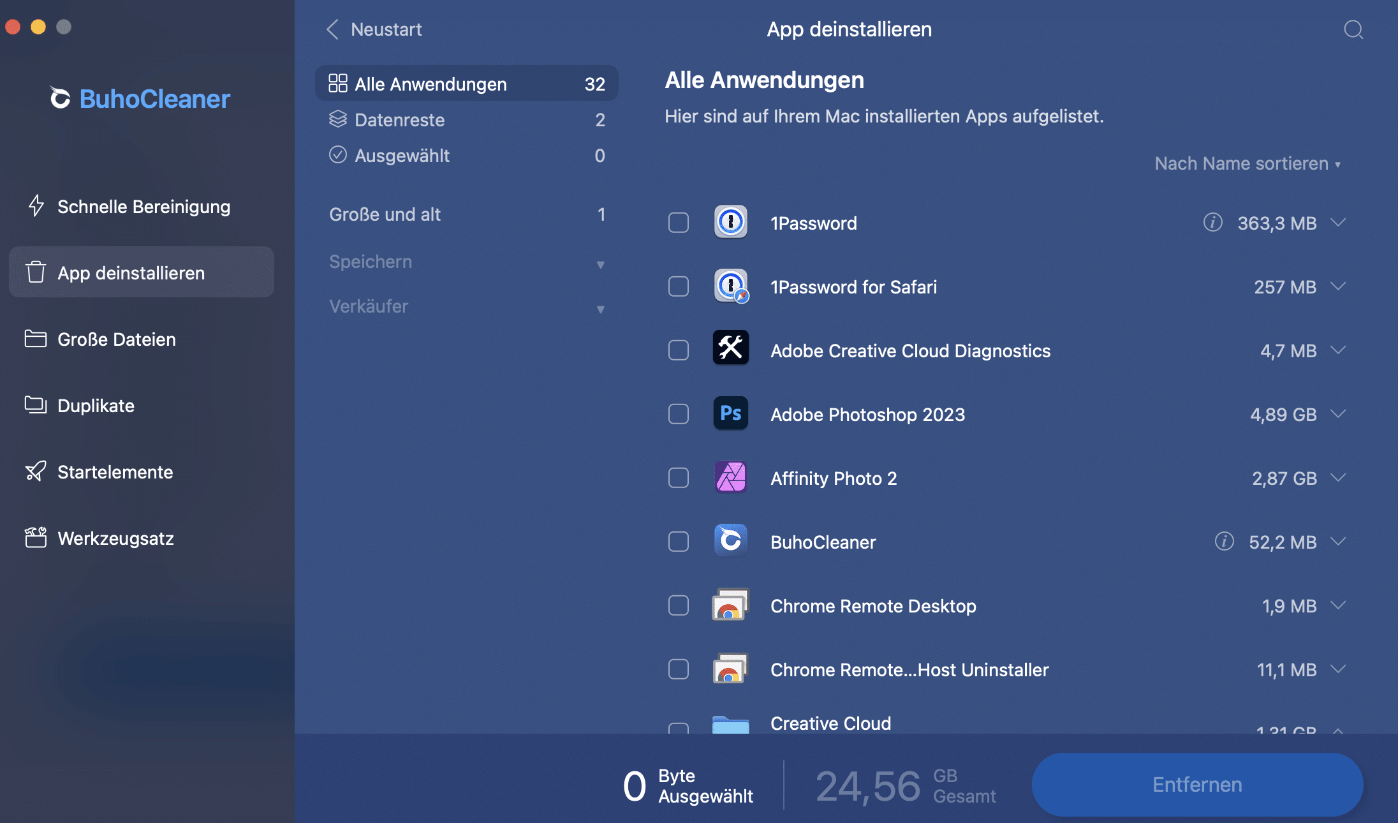Viewport: 1398px width, 823px height.
Task: Click the Neustart back label
Action: click(386, 29)
